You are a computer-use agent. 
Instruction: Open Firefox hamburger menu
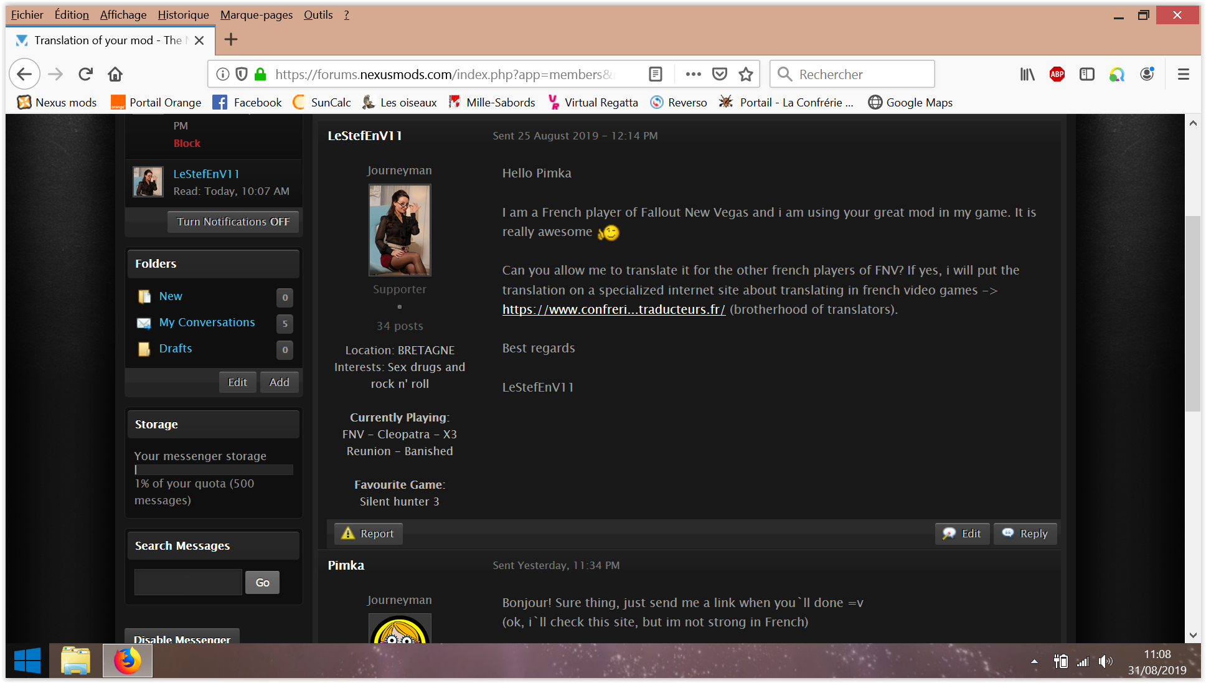point(1184,75)
